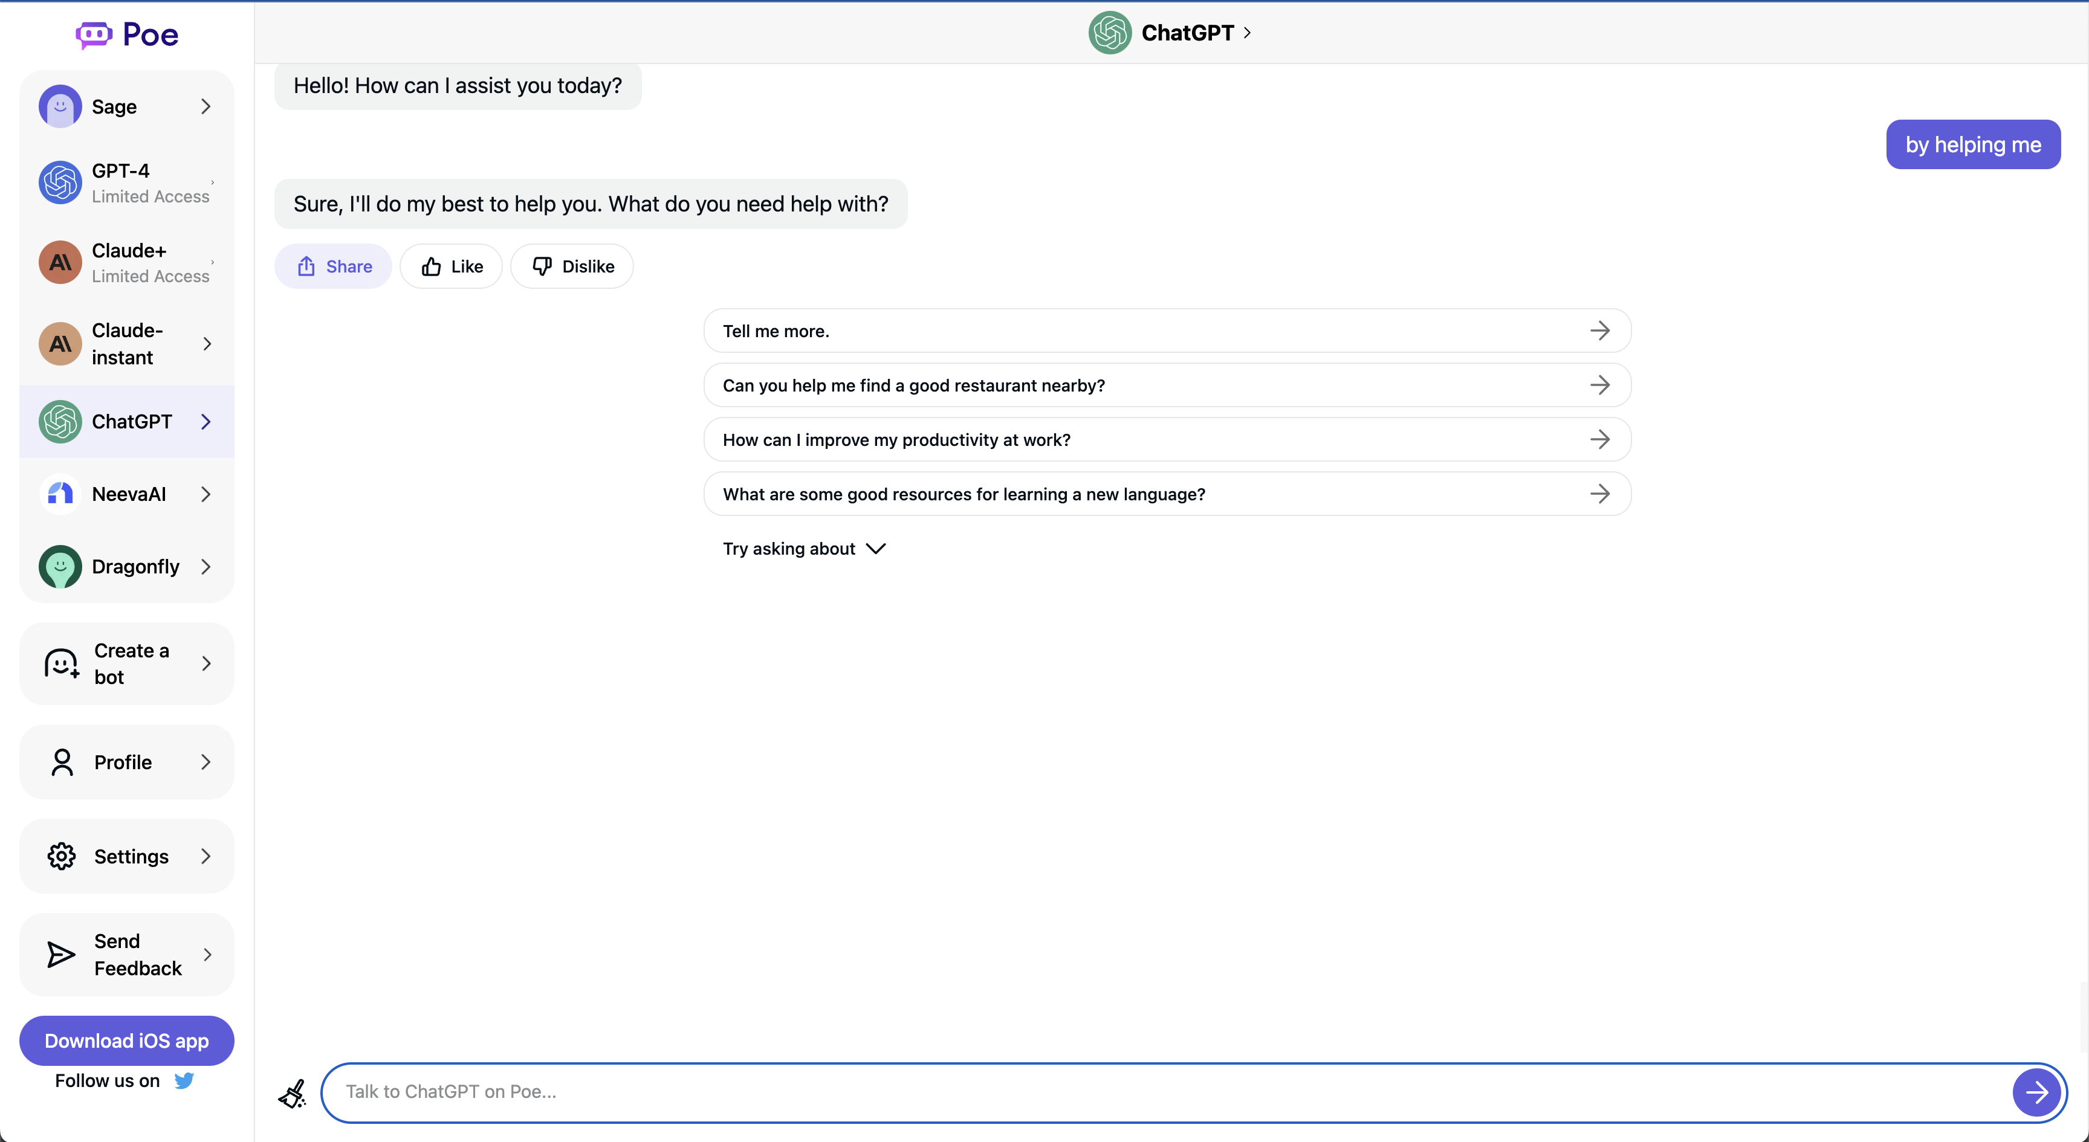Click the Settings gear icon
2089x1142 pixels.
click(62, 856)
